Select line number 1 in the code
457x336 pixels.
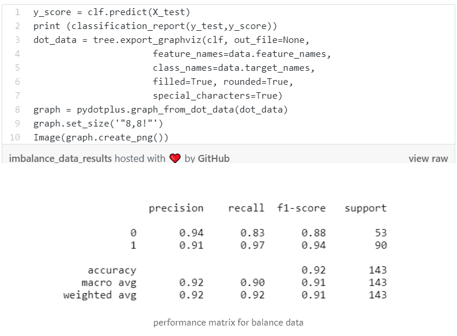[x=18, y=12]
